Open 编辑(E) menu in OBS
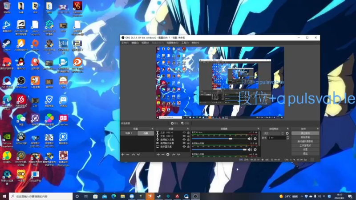This screenshot has width=356, height=200. tap(135, 43)
